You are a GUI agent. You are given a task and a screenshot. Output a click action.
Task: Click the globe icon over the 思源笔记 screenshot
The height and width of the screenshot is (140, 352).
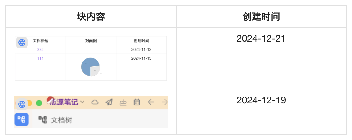(x=22, y=104)
